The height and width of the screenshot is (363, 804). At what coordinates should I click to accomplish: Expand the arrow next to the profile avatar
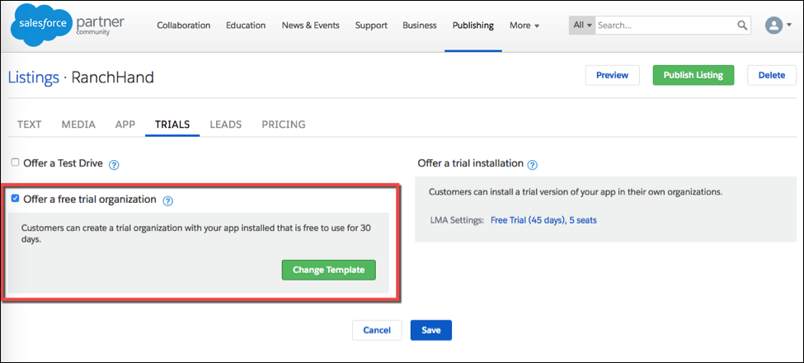[788, 25]
